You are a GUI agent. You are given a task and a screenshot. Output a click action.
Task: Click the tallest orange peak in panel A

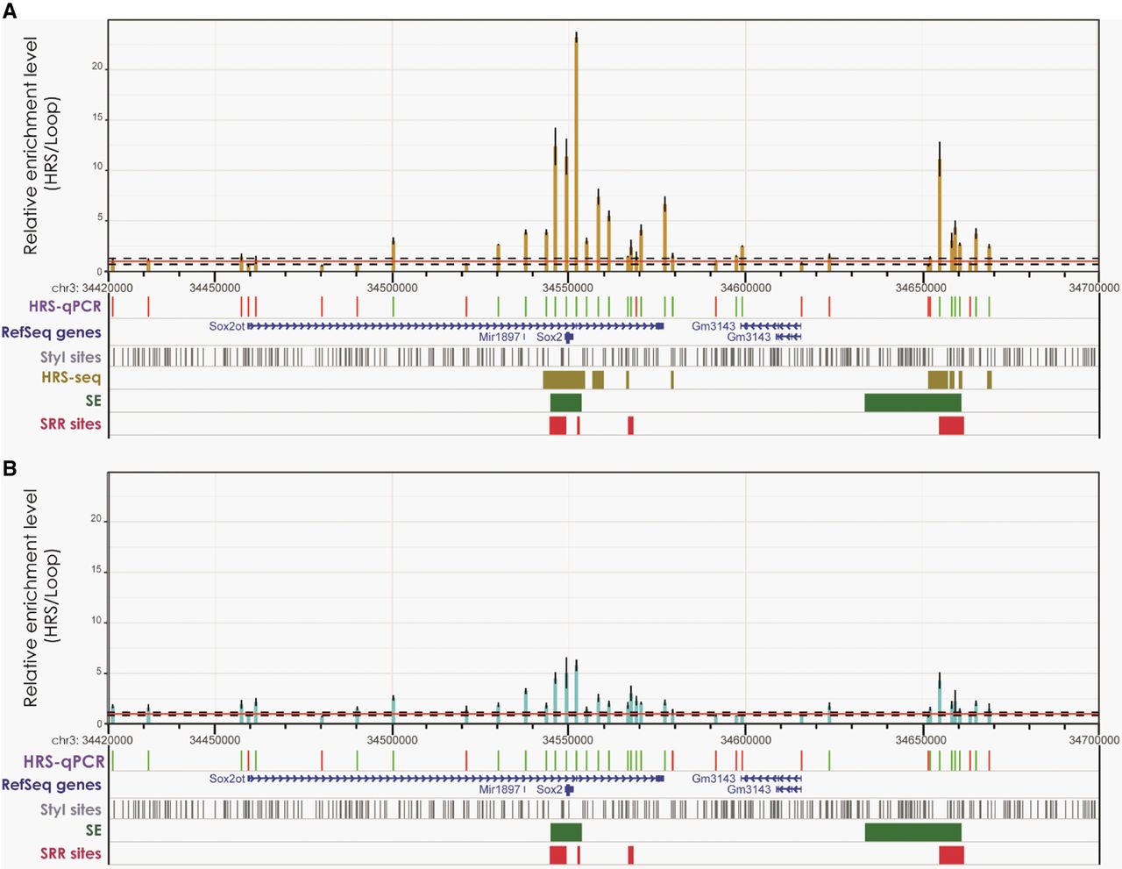[x=576, y=149]
